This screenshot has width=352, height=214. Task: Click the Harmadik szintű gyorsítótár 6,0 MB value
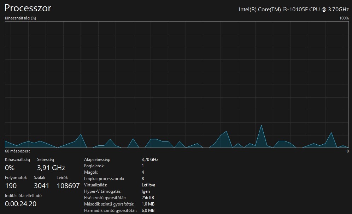coord(148,210)
